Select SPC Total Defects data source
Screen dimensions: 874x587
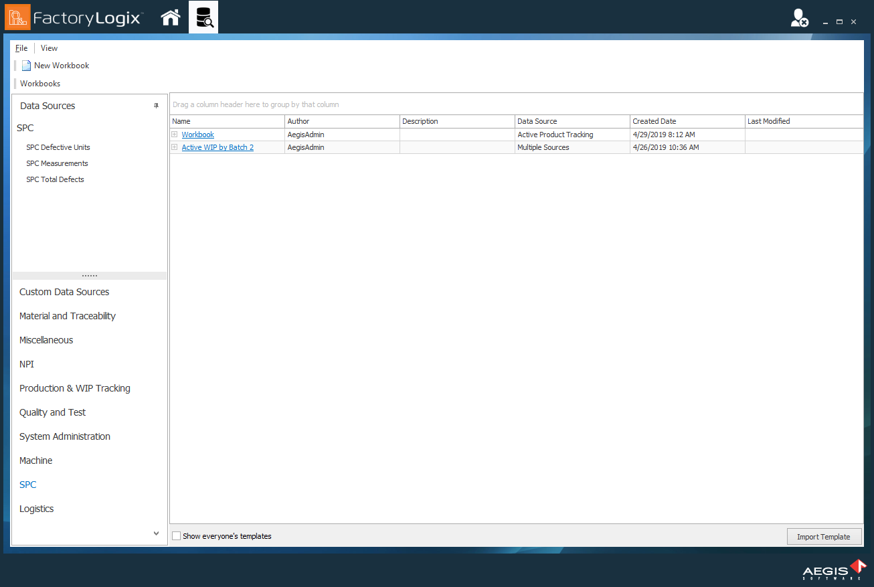coord(55,179)
